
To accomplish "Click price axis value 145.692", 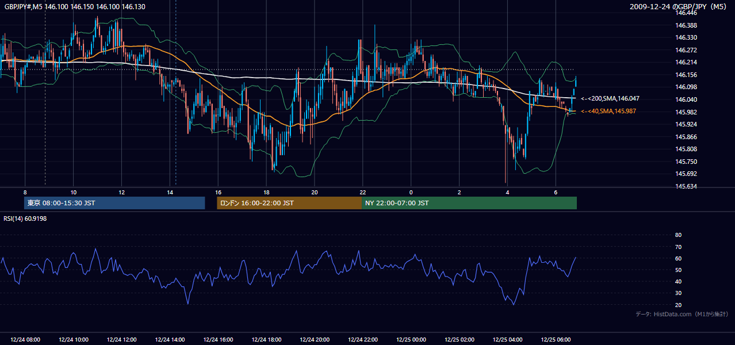I will [686, 174].
